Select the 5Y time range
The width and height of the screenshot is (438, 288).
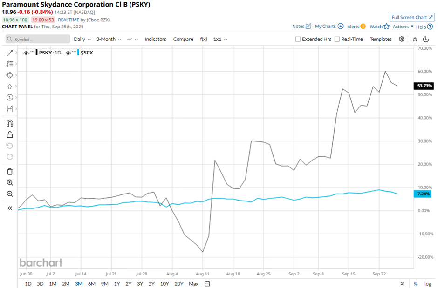[151, 283]
